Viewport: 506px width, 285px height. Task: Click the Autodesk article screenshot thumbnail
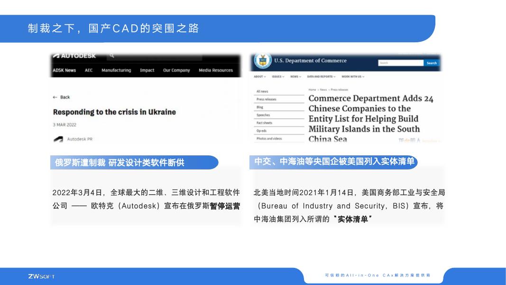(146, 98)
